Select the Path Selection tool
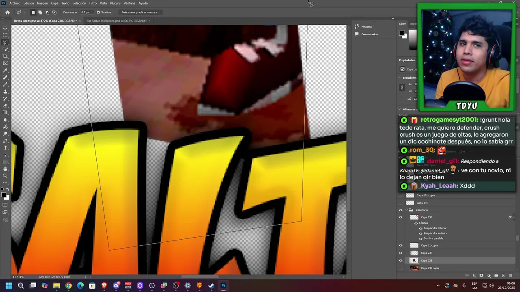 pos(5,155)
